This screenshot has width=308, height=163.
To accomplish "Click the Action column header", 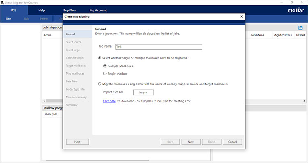I will point(47,35).
